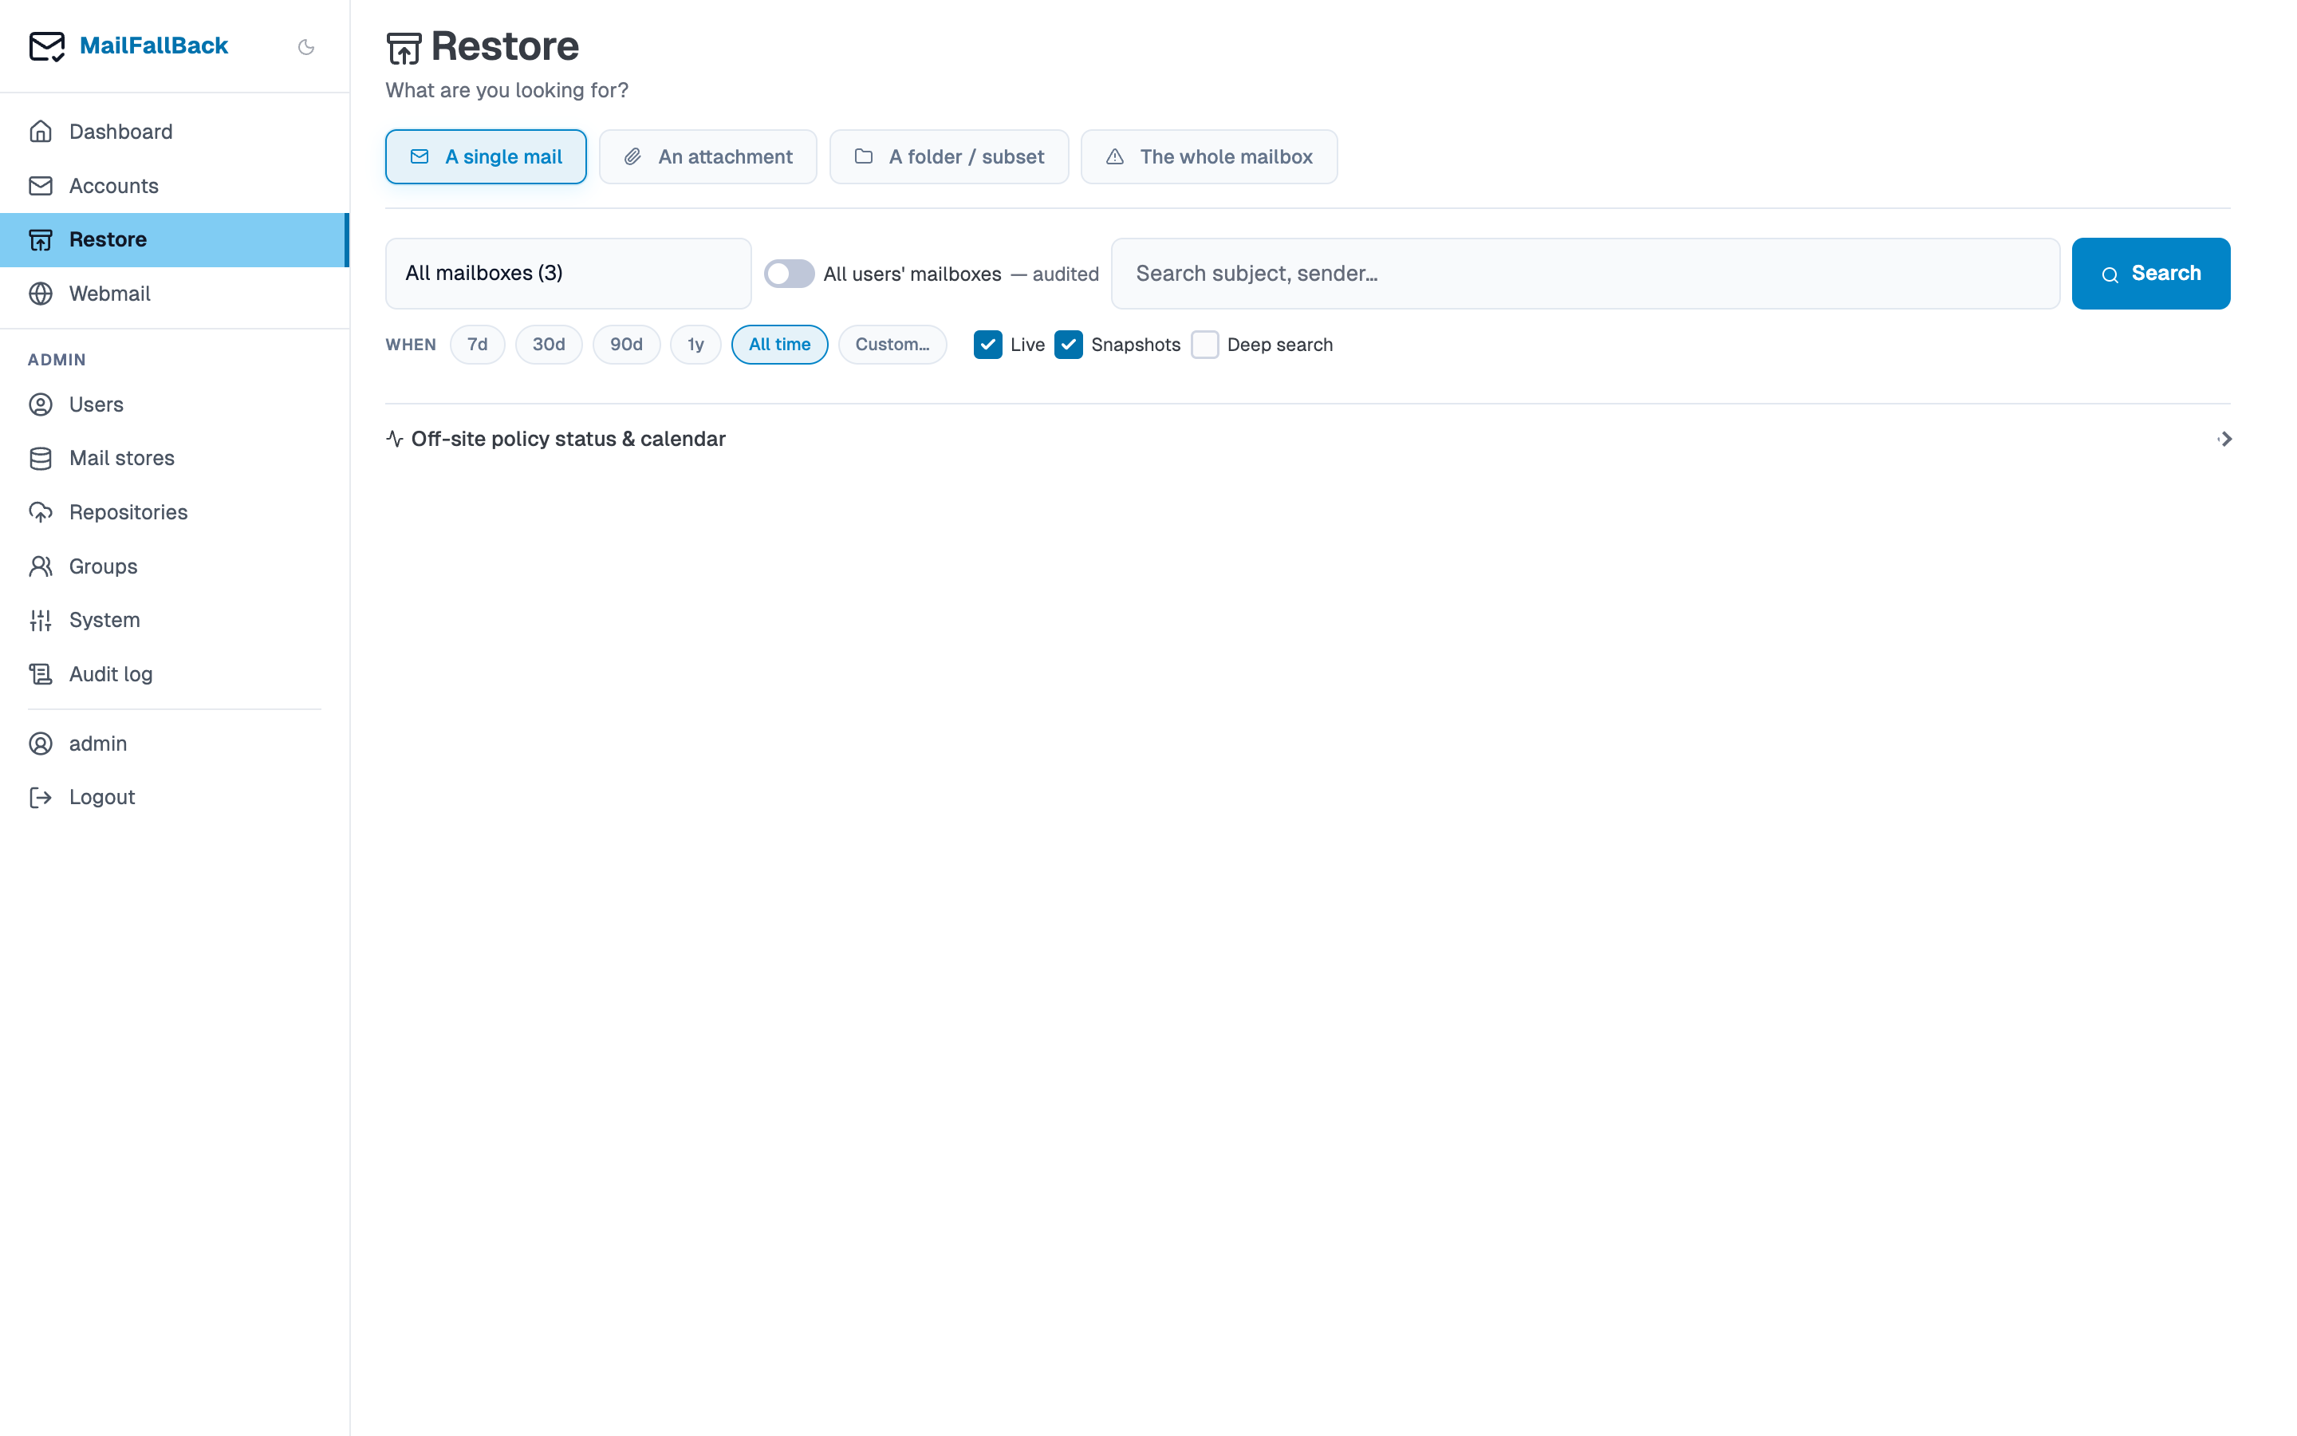
Task: Click the Off-site policy status & calendar heading
Action: 568,439
